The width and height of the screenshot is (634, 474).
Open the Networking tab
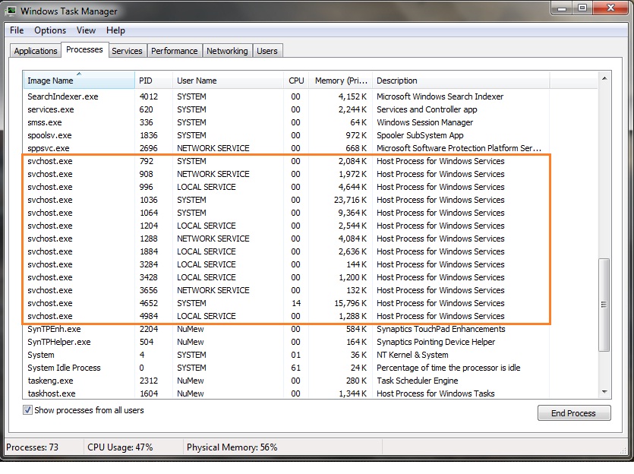227,51
